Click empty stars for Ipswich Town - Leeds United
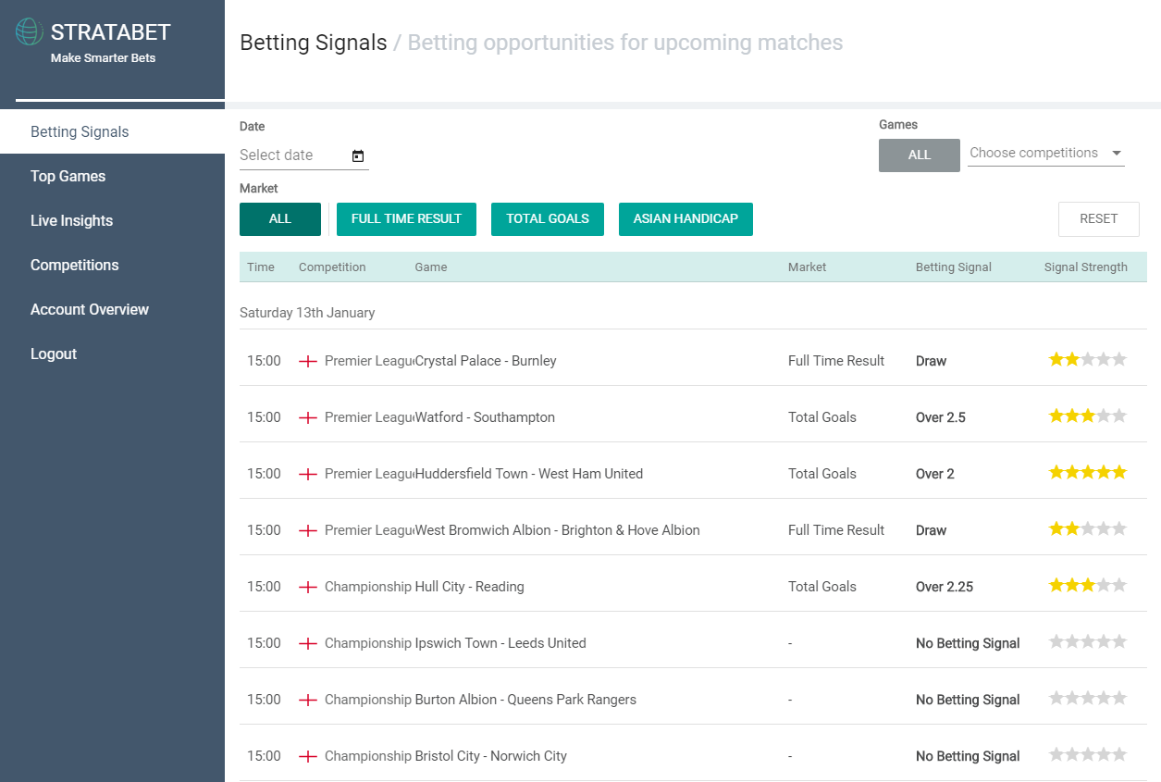Image resolution: width=1161 pixels, height=782 pixels. (x=1087, y=642)
